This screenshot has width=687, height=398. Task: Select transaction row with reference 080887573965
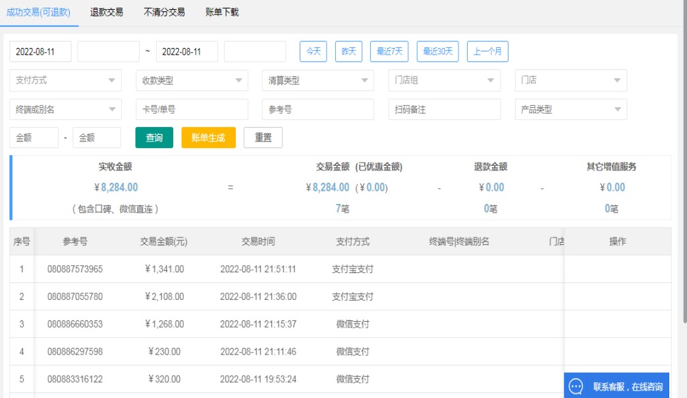[75, 269]
